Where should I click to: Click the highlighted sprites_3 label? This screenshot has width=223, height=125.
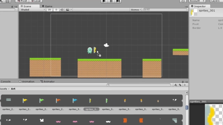pos(91,109)
